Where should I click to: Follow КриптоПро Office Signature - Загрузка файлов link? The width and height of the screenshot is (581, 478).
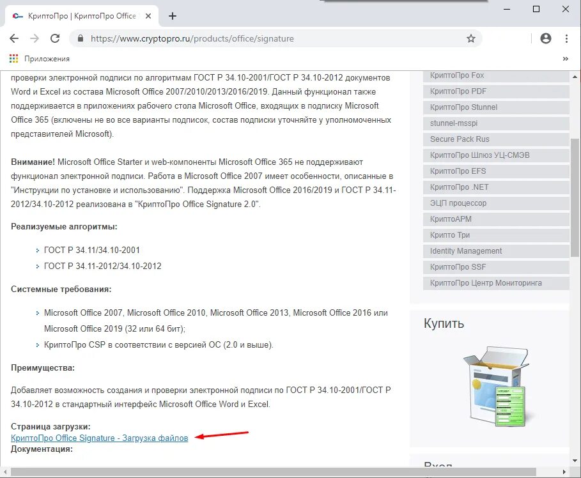(x=99, y=438)
